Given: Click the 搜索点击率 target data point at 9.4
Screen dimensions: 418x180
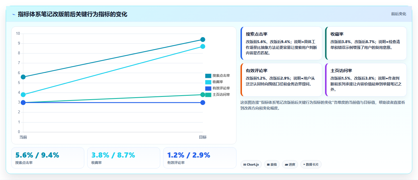Looking at the screenshot, I should (203, 39).
